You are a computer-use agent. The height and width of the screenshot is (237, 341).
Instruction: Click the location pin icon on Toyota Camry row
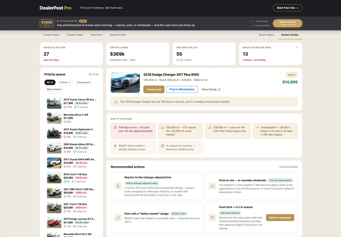tap(75, 107)
